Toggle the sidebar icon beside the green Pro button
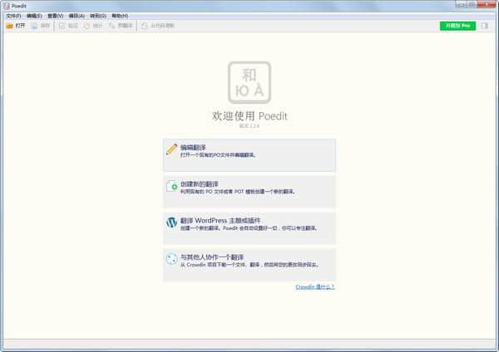The width and height of the screenshot is (499, 352). pos(484,26)
